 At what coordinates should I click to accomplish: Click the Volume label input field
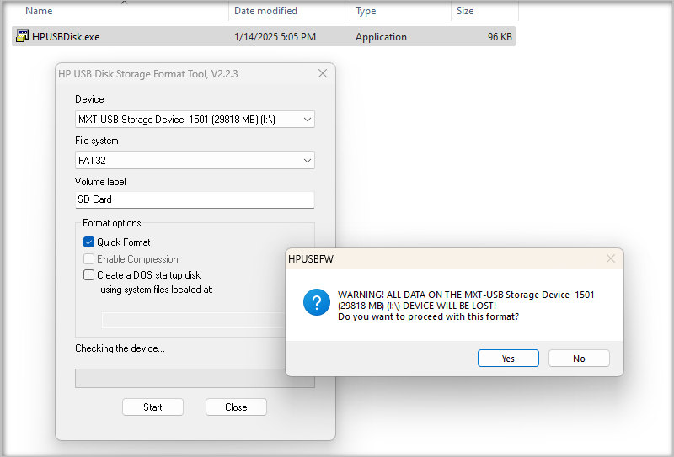(x=195, y=199)
